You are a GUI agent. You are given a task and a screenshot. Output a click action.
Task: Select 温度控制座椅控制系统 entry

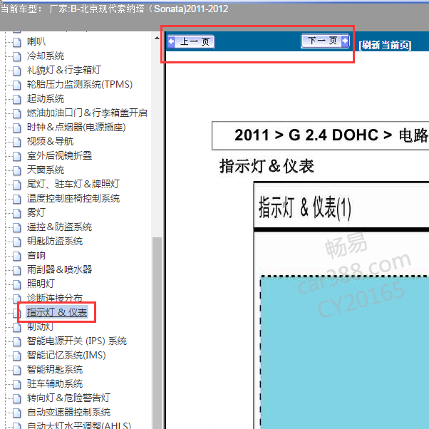coord(73,198)
